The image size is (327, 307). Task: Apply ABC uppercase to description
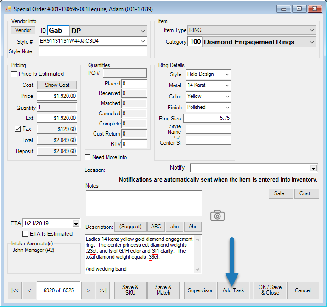[156, 227]
